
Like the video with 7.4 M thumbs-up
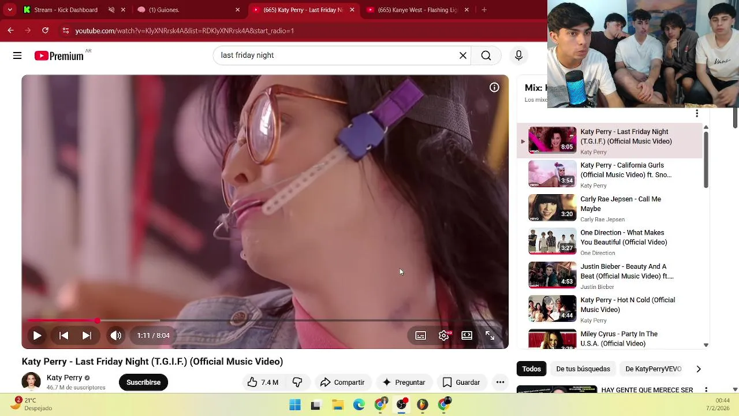pos(263,382)
